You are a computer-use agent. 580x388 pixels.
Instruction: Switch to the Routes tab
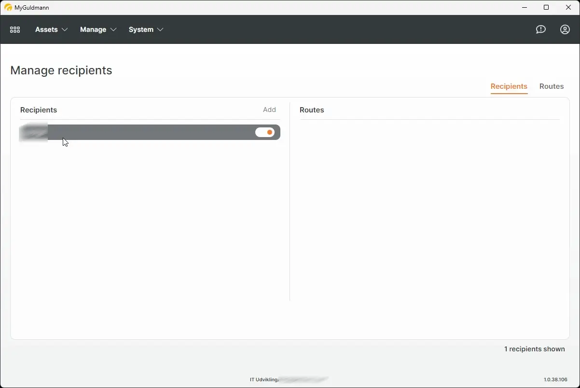(x=552, y=86)
